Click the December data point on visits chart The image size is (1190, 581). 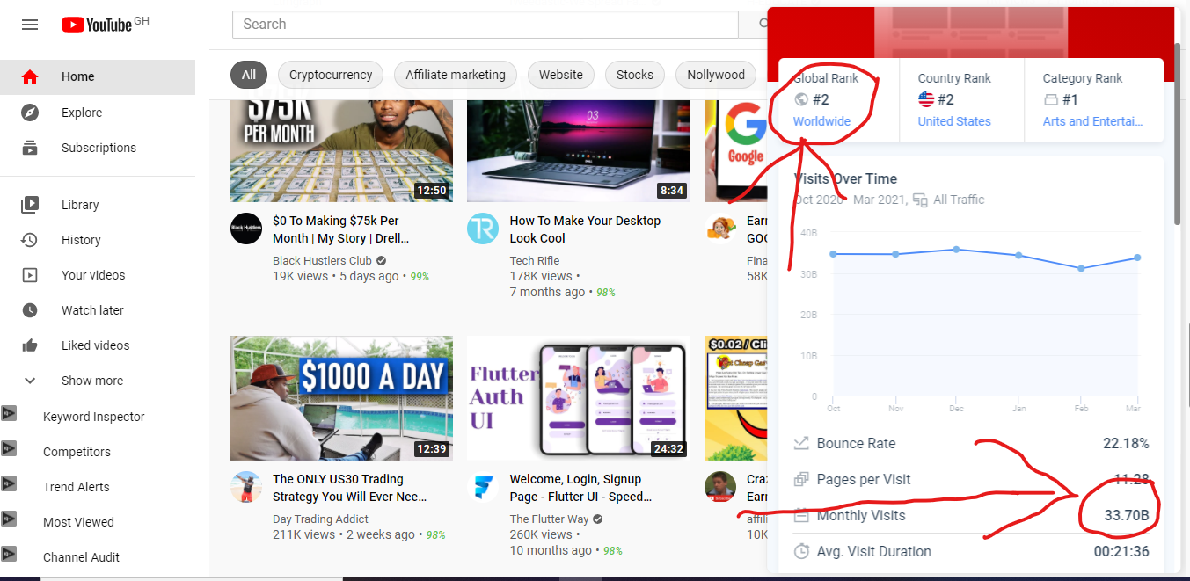tap(956, 250)
